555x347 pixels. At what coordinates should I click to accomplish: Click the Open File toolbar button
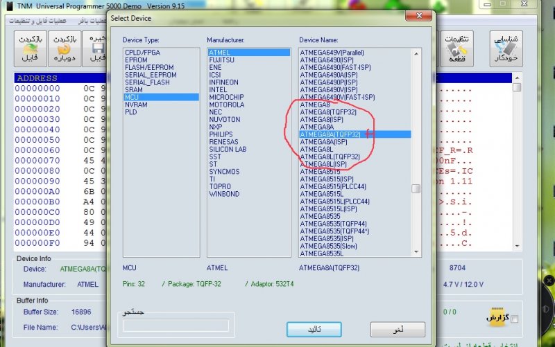[x=31, y=48]
